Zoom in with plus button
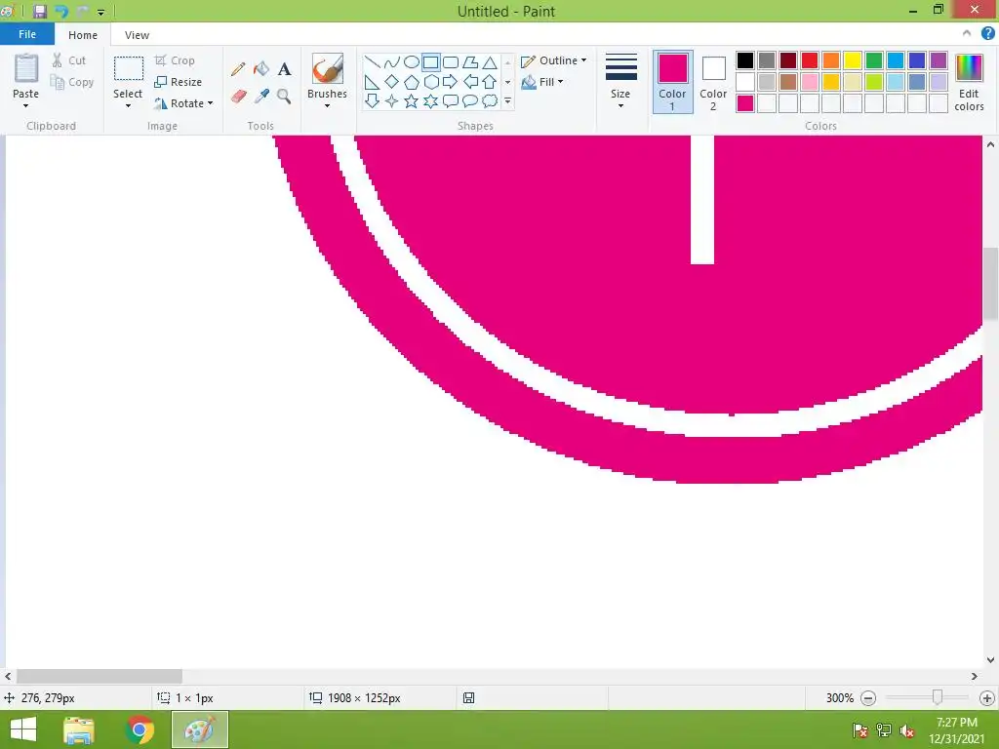 point(987,698)
